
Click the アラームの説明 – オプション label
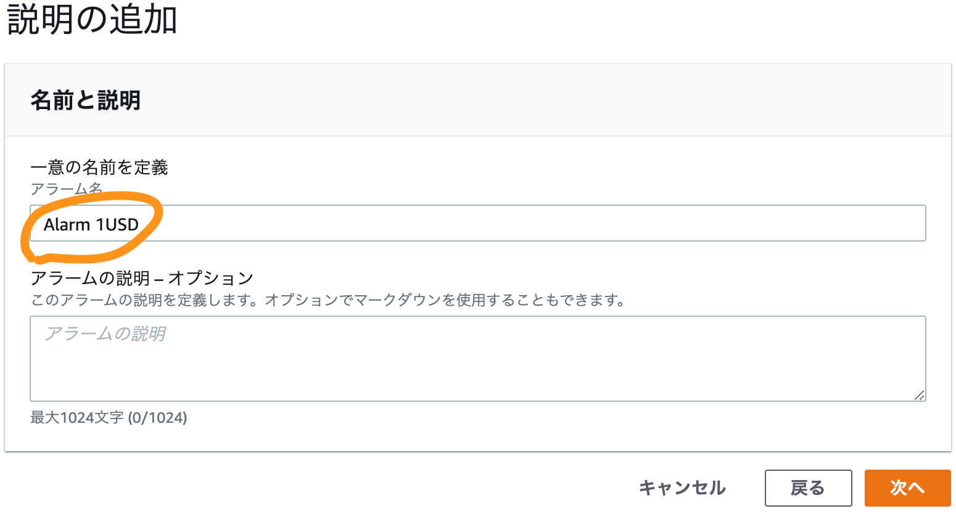click(x=142, y=278)
